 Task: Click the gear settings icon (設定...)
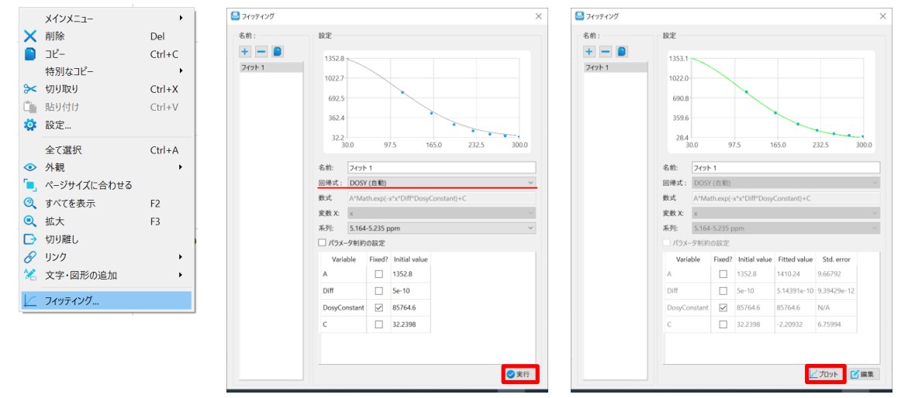coord(30,125)
